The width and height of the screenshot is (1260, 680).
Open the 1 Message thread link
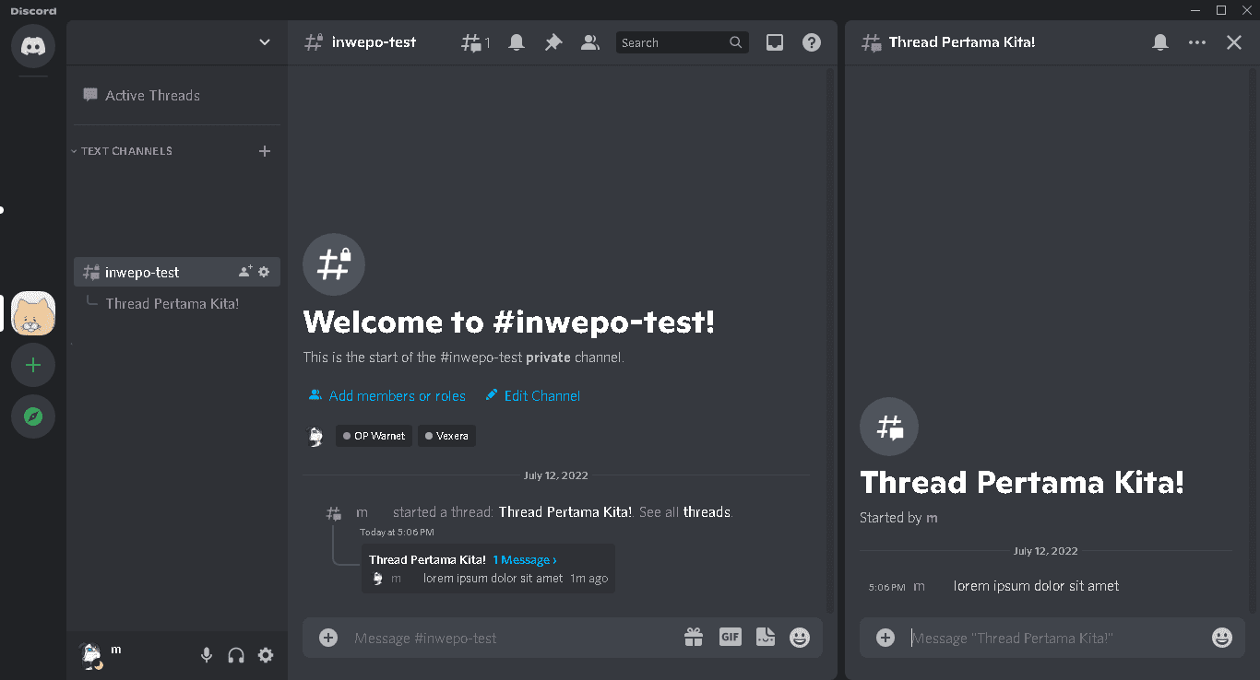[x=525, y=560]
